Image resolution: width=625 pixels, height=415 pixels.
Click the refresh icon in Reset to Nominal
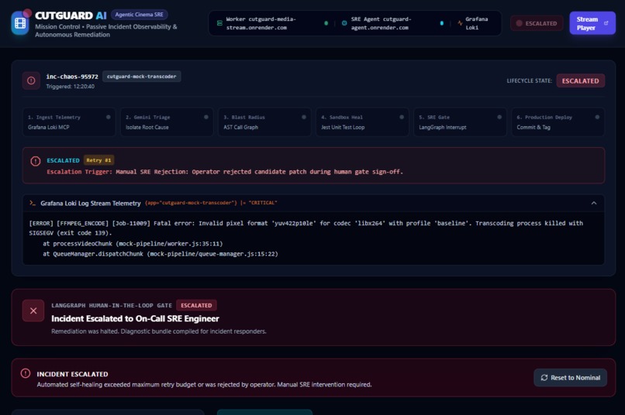point(544,378)
